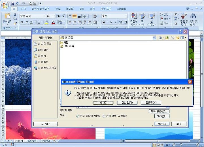
Task: Click the Change Title (C) button
Action: tap(159, 111)
